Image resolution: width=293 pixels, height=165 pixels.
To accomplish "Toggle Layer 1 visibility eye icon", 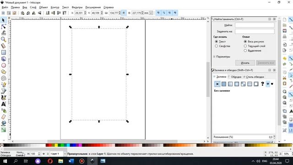I will pyautogui.click(x=43, y=154).
